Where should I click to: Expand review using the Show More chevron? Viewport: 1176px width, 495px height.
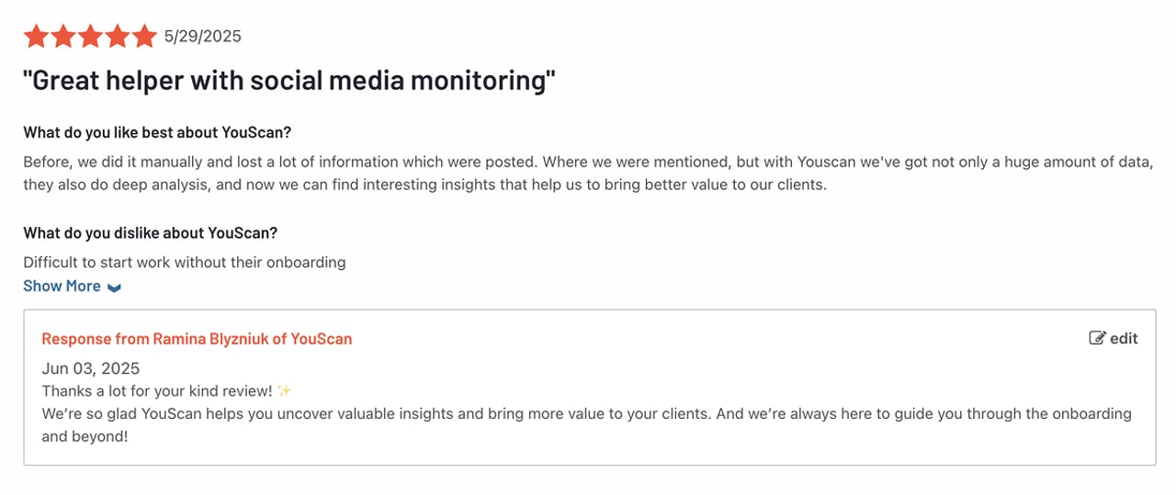(x=114, y=287)
